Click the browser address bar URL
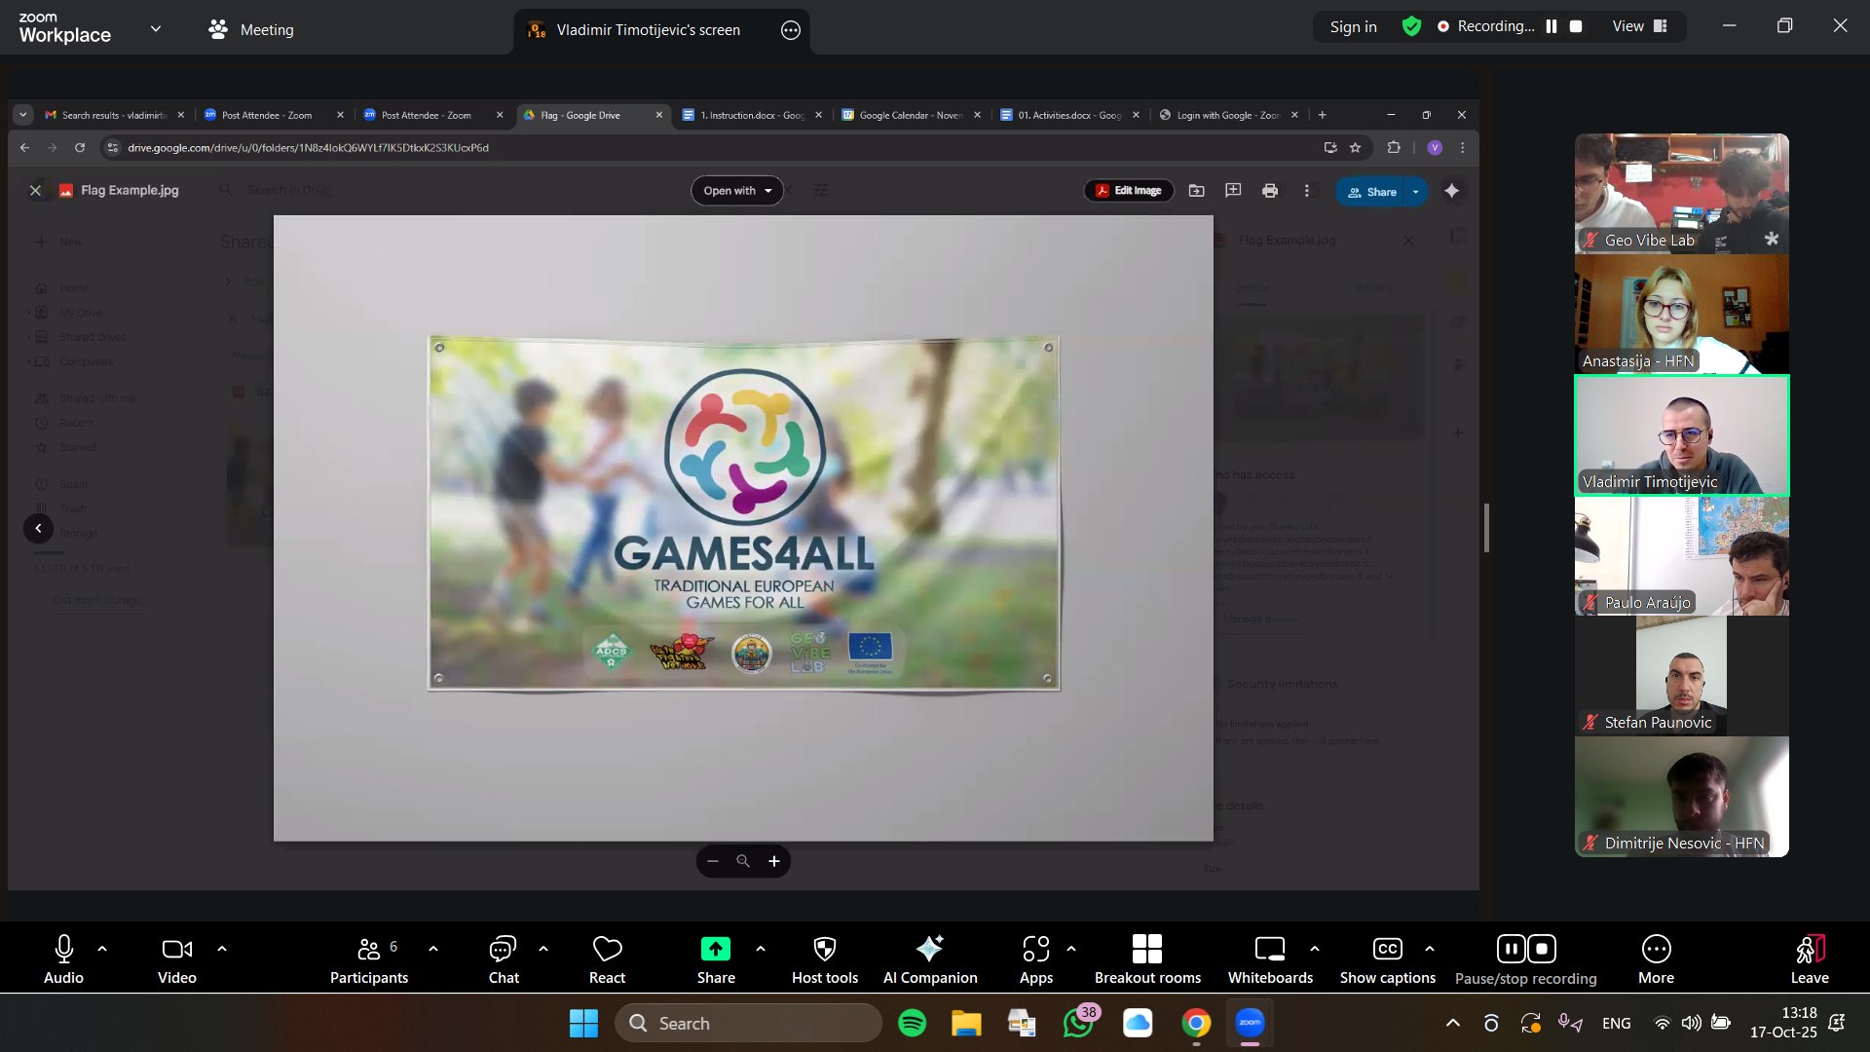This screenshot has height=1052, width=1870. click(308, 148)
